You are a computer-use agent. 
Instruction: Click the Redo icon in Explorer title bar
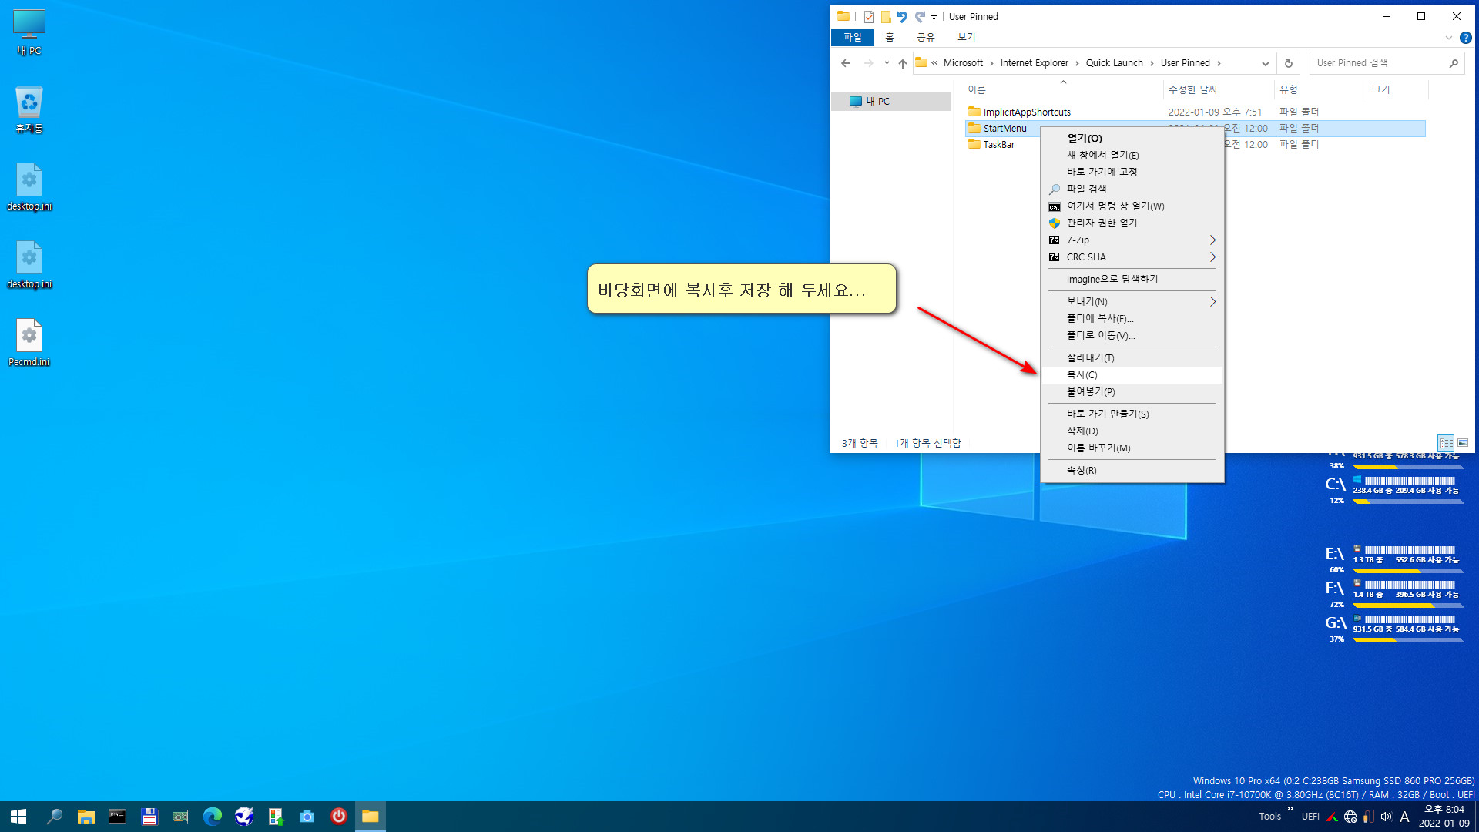pos(920,16)
